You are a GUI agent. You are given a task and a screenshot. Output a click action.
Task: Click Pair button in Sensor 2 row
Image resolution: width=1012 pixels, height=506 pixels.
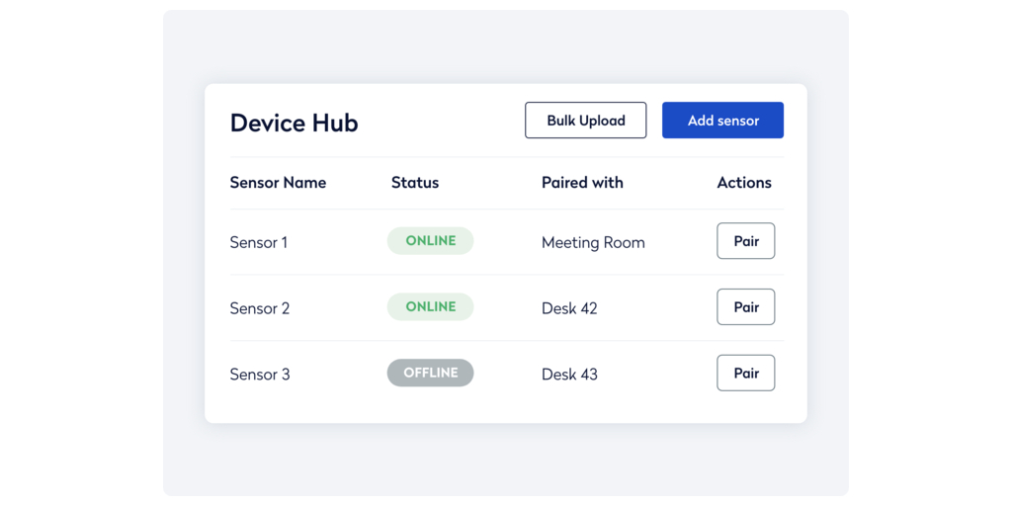(x=745, y=307)
